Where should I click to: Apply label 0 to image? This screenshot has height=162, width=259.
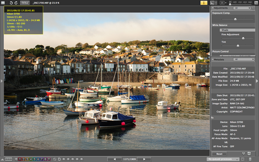pyautogui.click(x=16, y=159)
